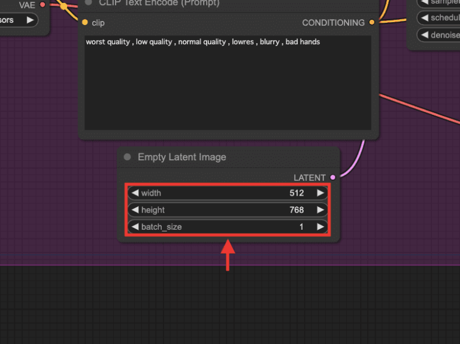
Task: Select the height value 768
Action: coord(296,210)
